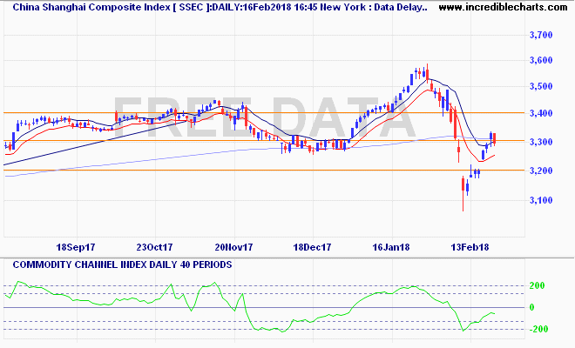Click the Commodity Channel Index panel title
Image resolution: width=575 pixels, height=348 pixels.
pos(118,264)
